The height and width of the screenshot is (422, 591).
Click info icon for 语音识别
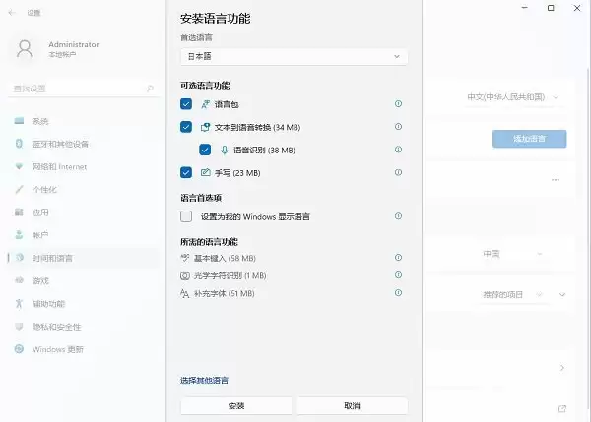coord(398,150)
